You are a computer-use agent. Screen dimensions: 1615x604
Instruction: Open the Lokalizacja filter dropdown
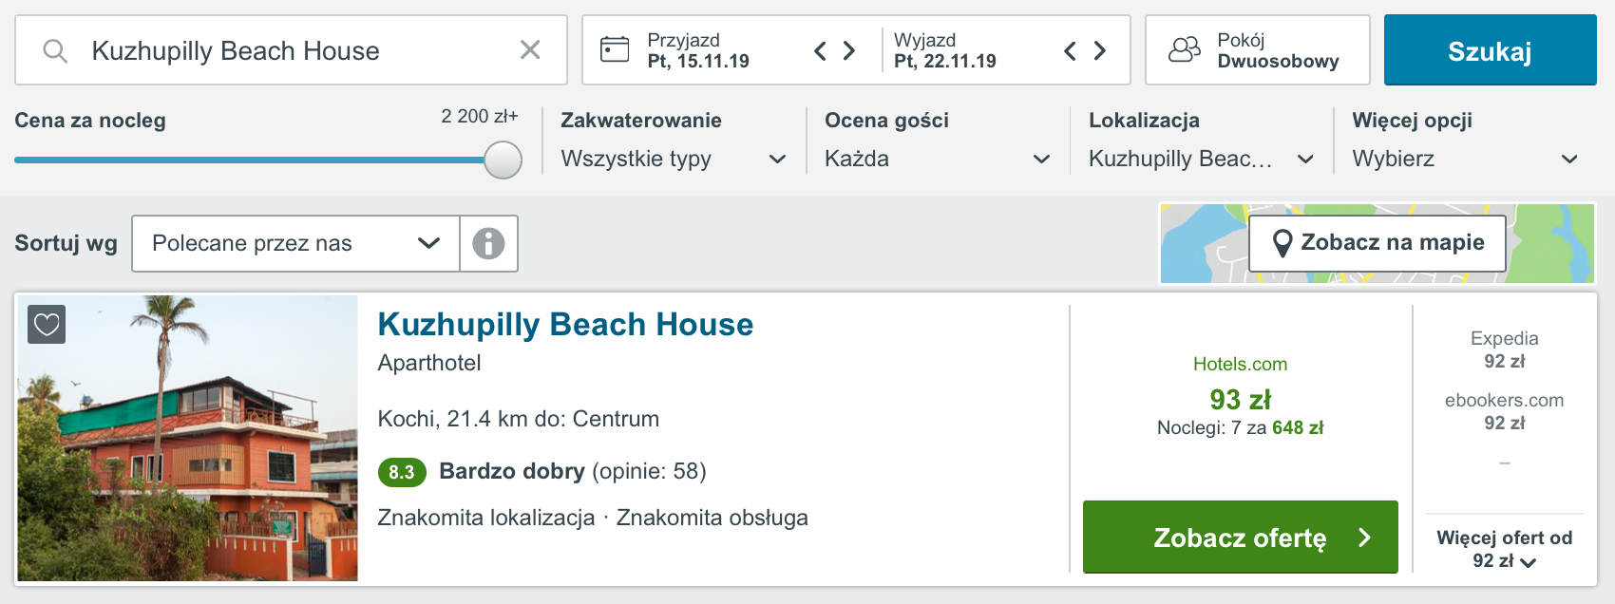pyautogui.click(x=1201, y=159)
